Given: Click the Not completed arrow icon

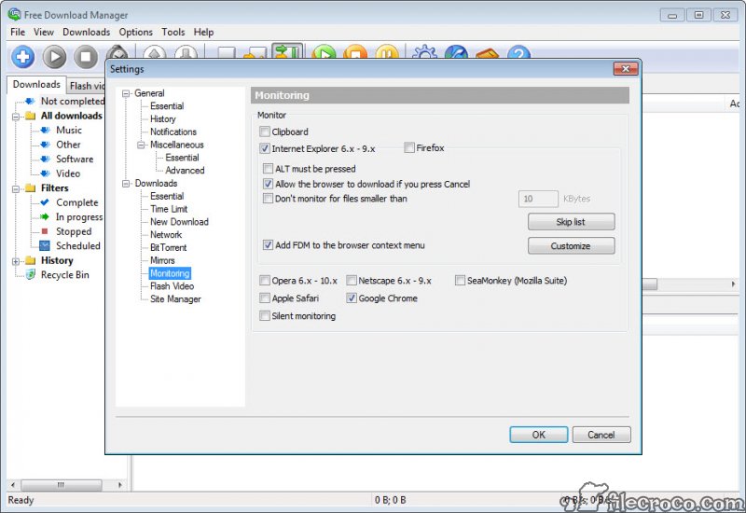Looking at the screenshot, I should (x=30, y=101).
